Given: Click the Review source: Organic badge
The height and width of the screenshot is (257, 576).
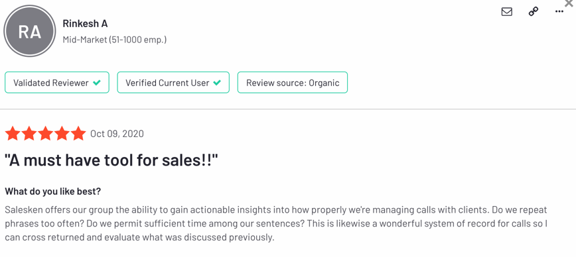Looking at the screenshot, I should point(293,83).
